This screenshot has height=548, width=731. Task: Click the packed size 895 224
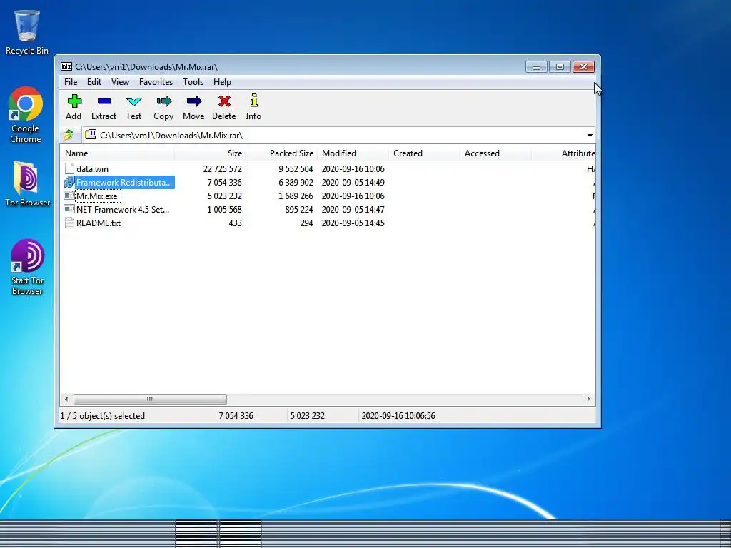click(x=299, y=209)
